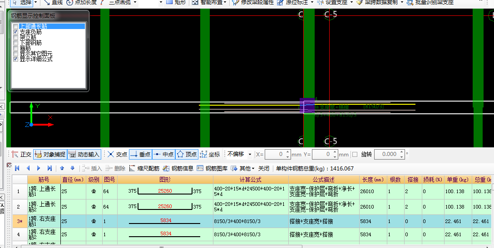Click the 图形 column header
Screen dimensions: 494x248
point(165,180)
